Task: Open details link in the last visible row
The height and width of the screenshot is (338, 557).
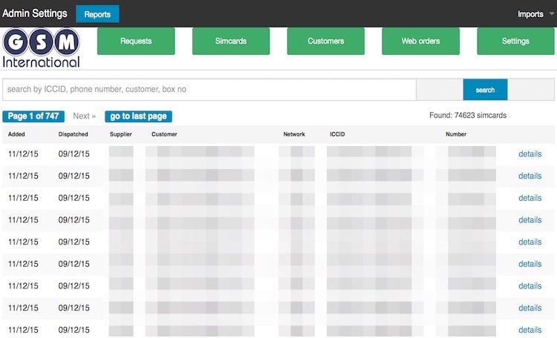Action: tap(530, 330)
